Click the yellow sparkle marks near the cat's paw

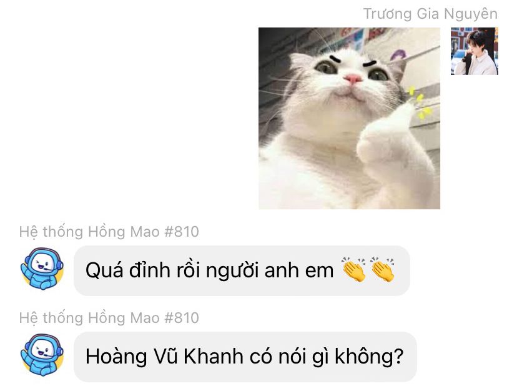point(420,102)
